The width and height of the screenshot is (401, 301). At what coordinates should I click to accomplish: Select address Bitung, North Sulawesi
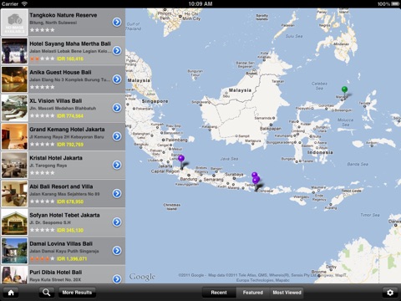(x=53, y=23)
